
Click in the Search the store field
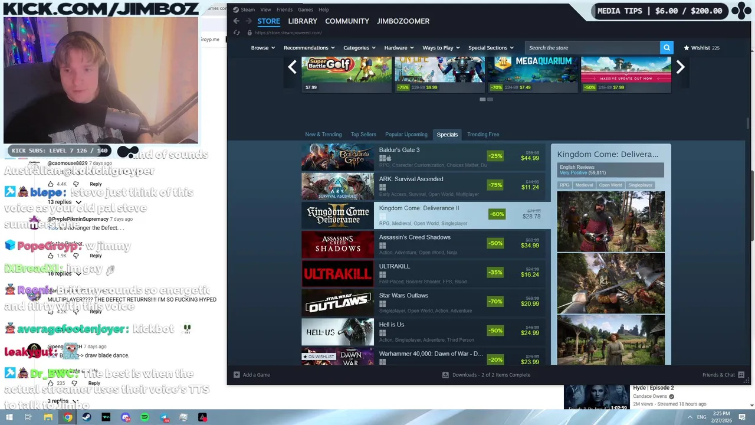point(592,48)
